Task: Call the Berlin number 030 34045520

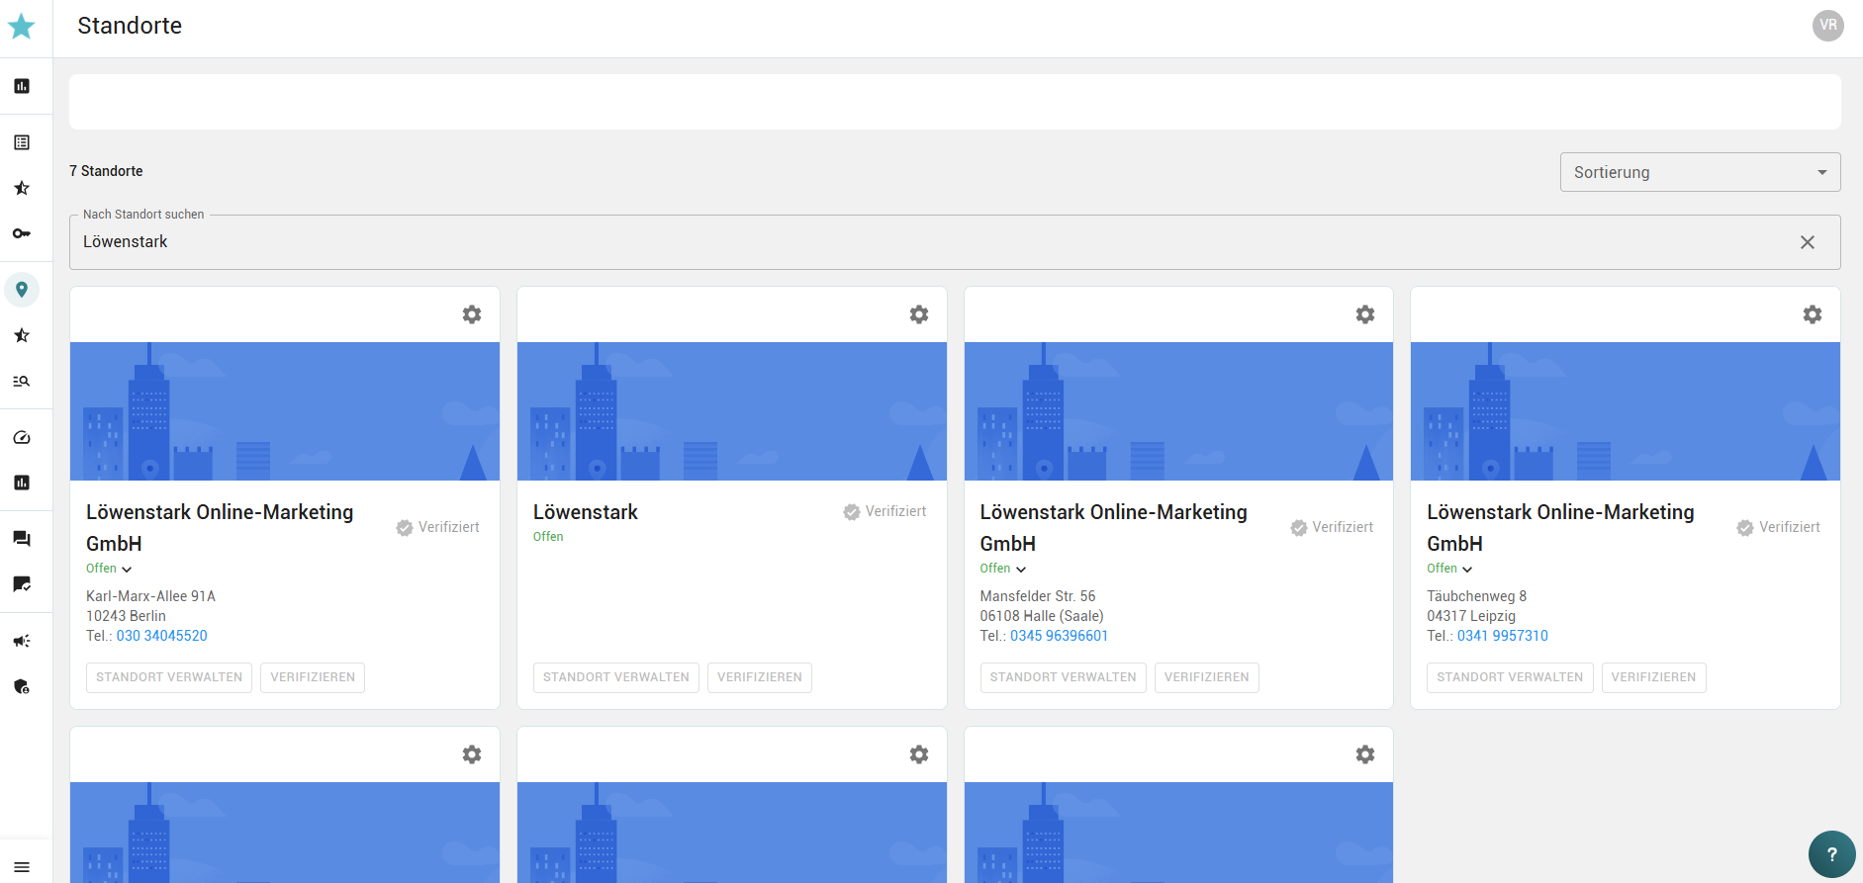Action: 162,636
